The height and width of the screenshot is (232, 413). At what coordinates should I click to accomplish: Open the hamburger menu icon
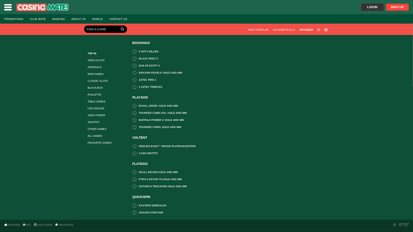[8, 7]
